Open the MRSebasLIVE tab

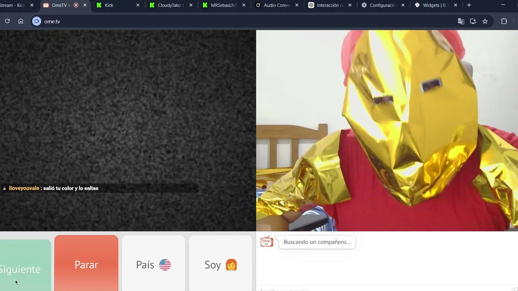click(223, 5)
